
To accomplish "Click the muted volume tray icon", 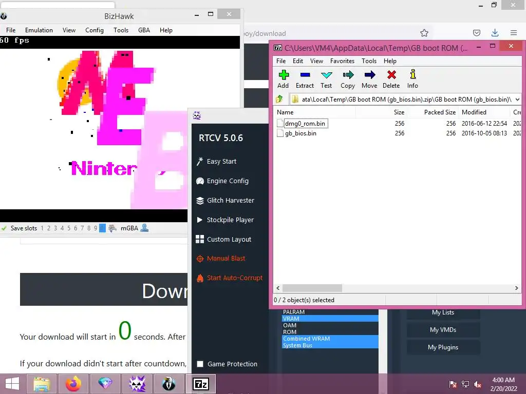I will (x=478, y=384).
